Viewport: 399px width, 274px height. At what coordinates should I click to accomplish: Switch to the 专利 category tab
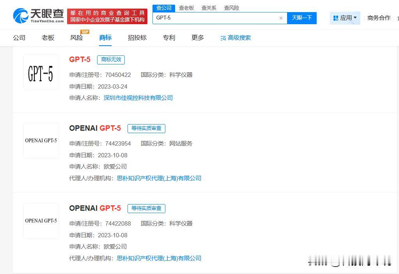pyautogui.click(x=169, y=38)
